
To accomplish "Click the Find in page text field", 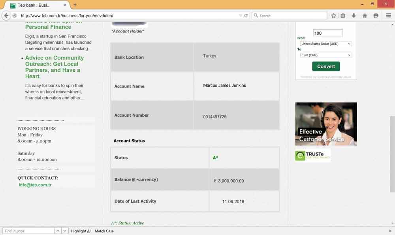I will 28,231.
